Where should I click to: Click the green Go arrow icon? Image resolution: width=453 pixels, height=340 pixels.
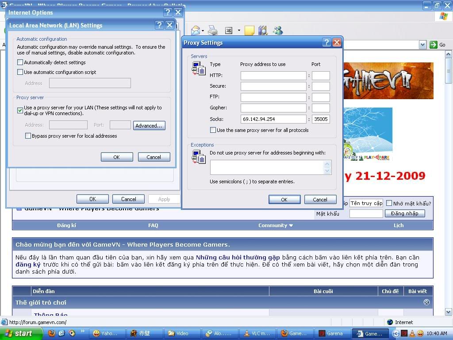point(434,45)
